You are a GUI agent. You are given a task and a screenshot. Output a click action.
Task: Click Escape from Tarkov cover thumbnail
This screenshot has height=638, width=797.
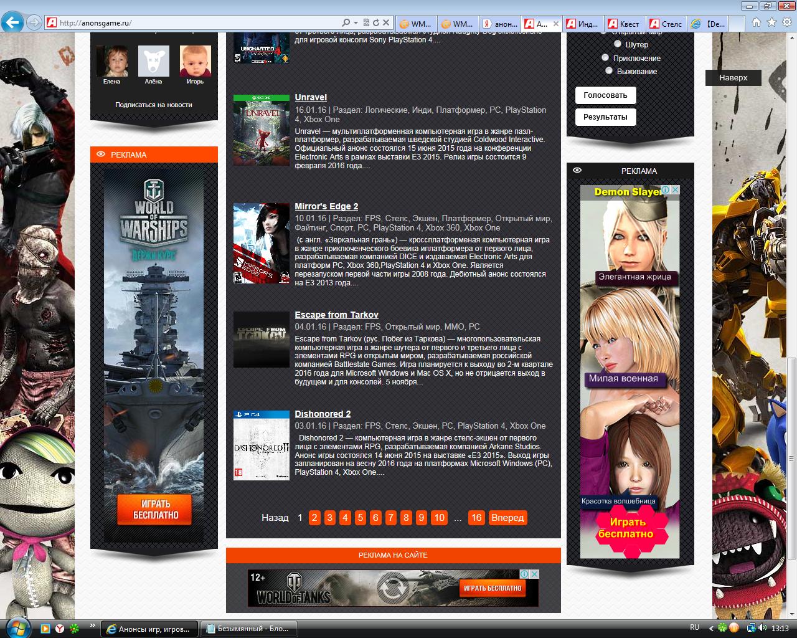click(x=262, y=340)
